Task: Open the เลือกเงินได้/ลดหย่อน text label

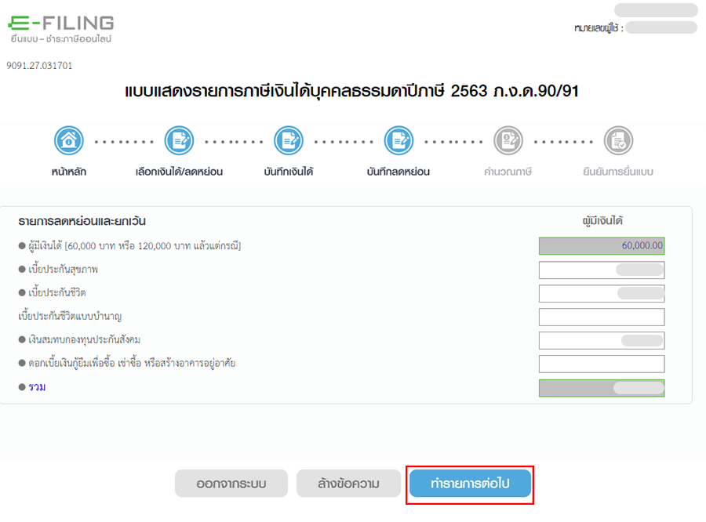Action: 179,172
